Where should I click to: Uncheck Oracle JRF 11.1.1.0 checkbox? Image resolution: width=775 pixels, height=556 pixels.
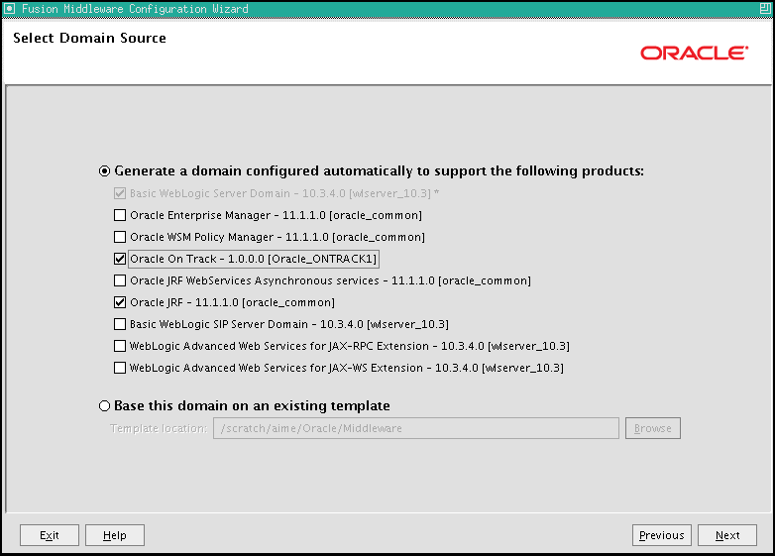tap(120, 302)
